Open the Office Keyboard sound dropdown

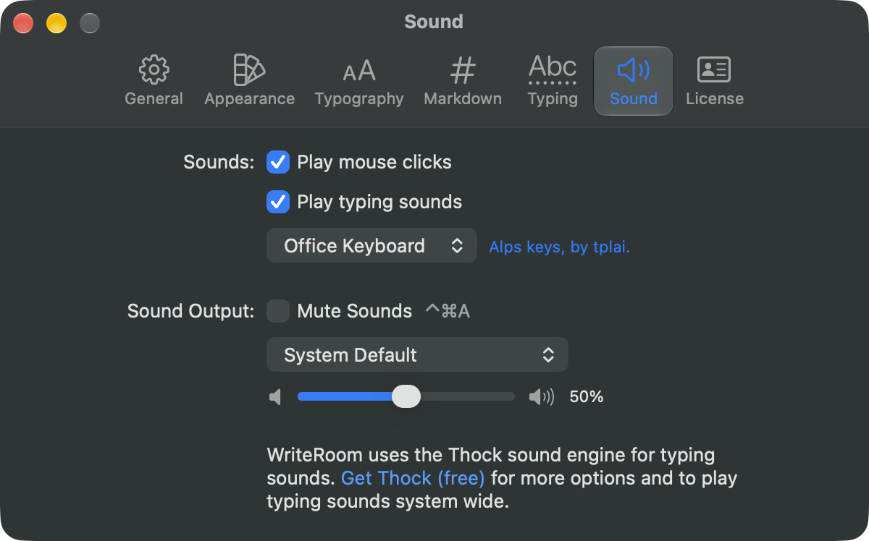pyautogui.click(x=371, y=246)
